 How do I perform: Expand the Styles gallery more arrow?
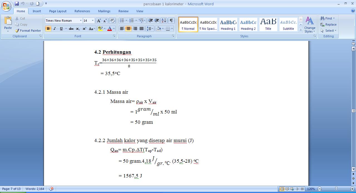tap(301, 30)
